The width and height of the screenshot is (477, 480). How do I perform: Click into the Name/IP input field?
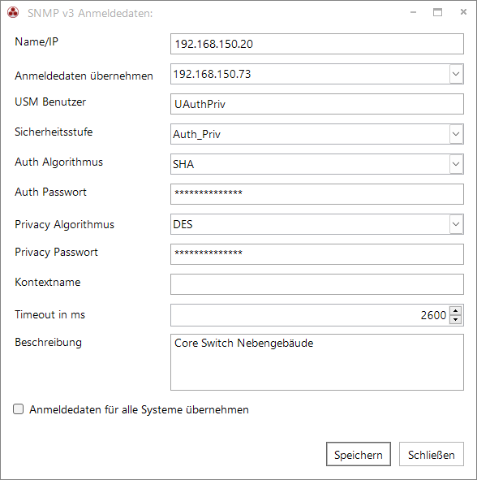316,44
